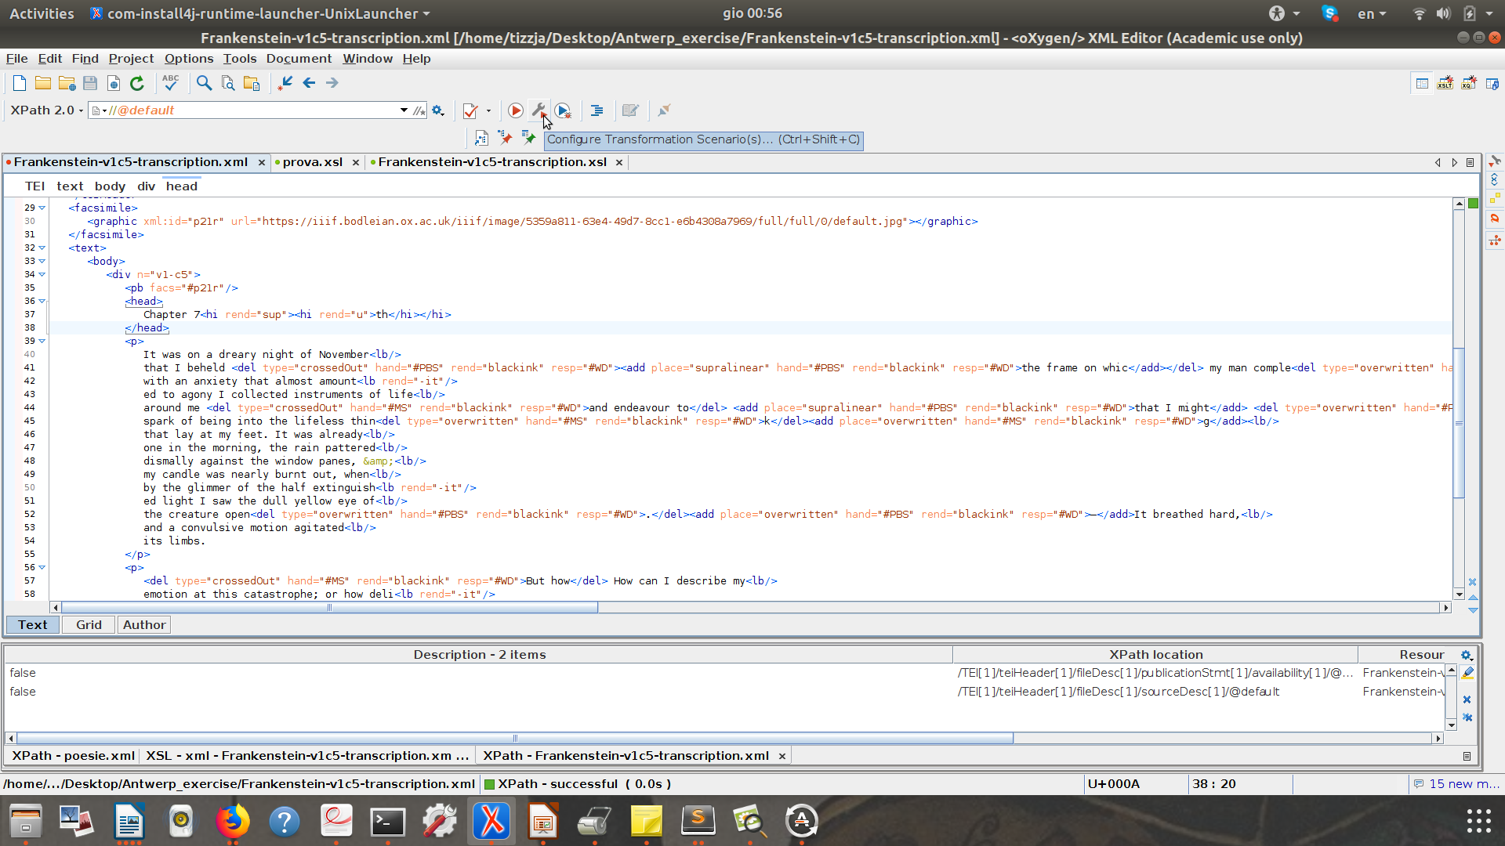Expand the XPath expression history dropdown
The height and width of the screenshot is (846, 1505).
coord(404,110)
